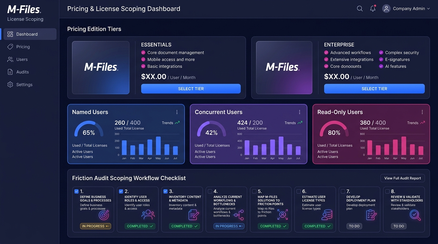Open the Concurrent Users options menu

300,112
